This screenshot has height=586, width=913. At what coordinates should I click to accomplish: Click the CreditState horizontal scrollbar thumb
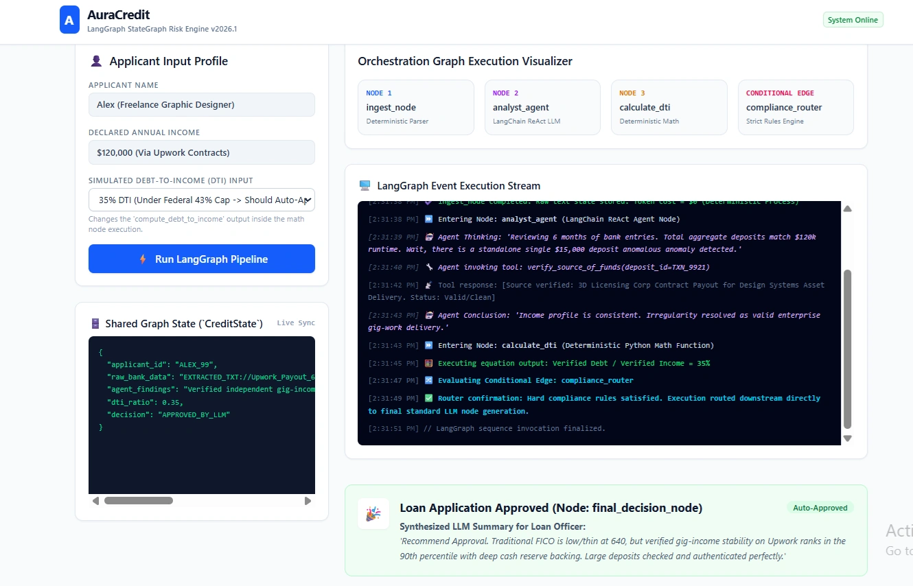139,501
